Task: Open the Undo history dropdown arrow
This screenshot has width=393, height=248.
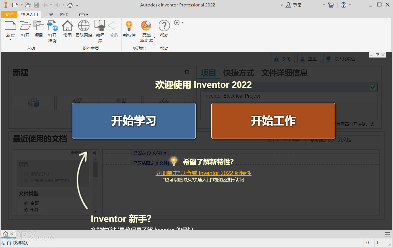Action: (51, 5)
